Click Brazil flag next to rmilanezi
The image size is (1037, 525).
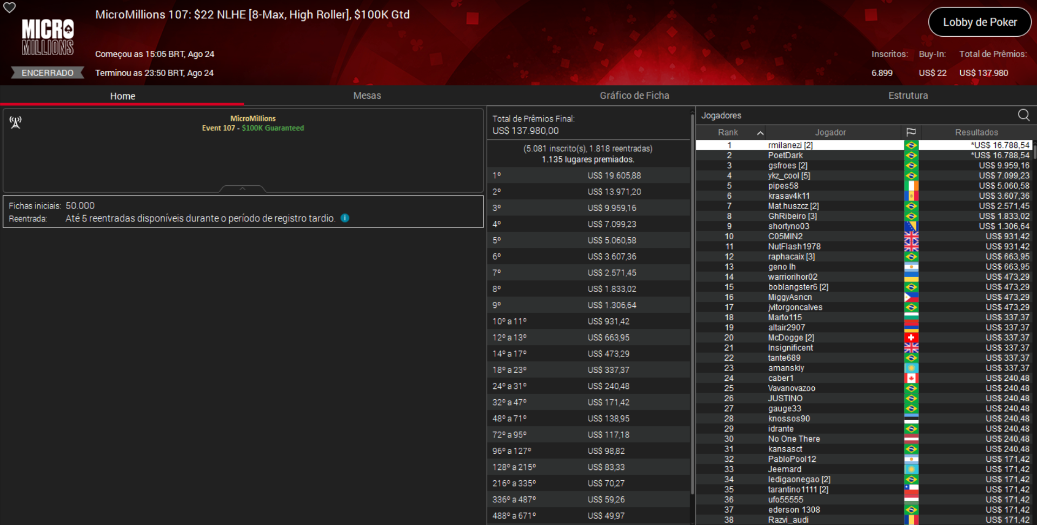[x=911, y=145]
